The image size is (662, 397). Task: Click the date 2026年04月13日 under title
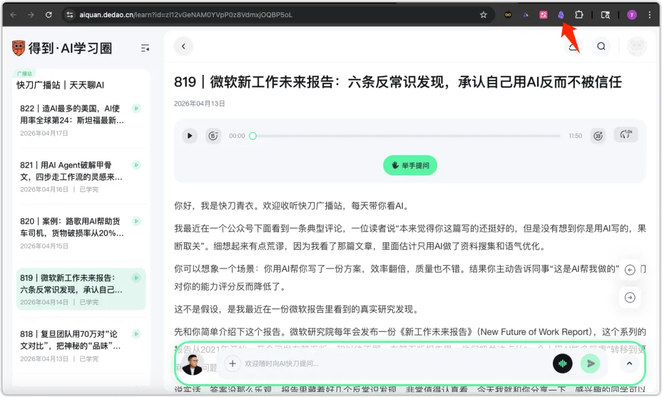click(x=199, y=104)
